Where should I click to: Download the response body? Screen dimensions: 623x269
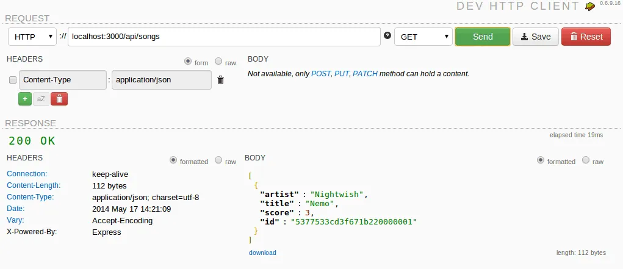(x=262, y=253)
